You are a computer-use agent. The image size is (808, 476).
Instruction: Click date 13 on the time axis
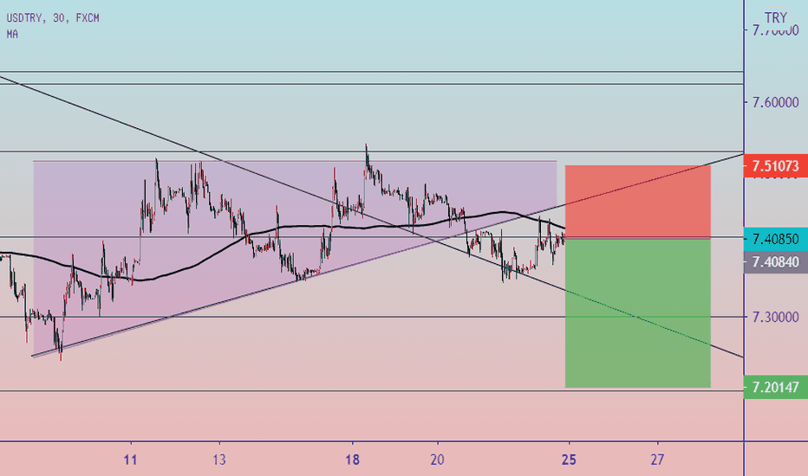219,460
